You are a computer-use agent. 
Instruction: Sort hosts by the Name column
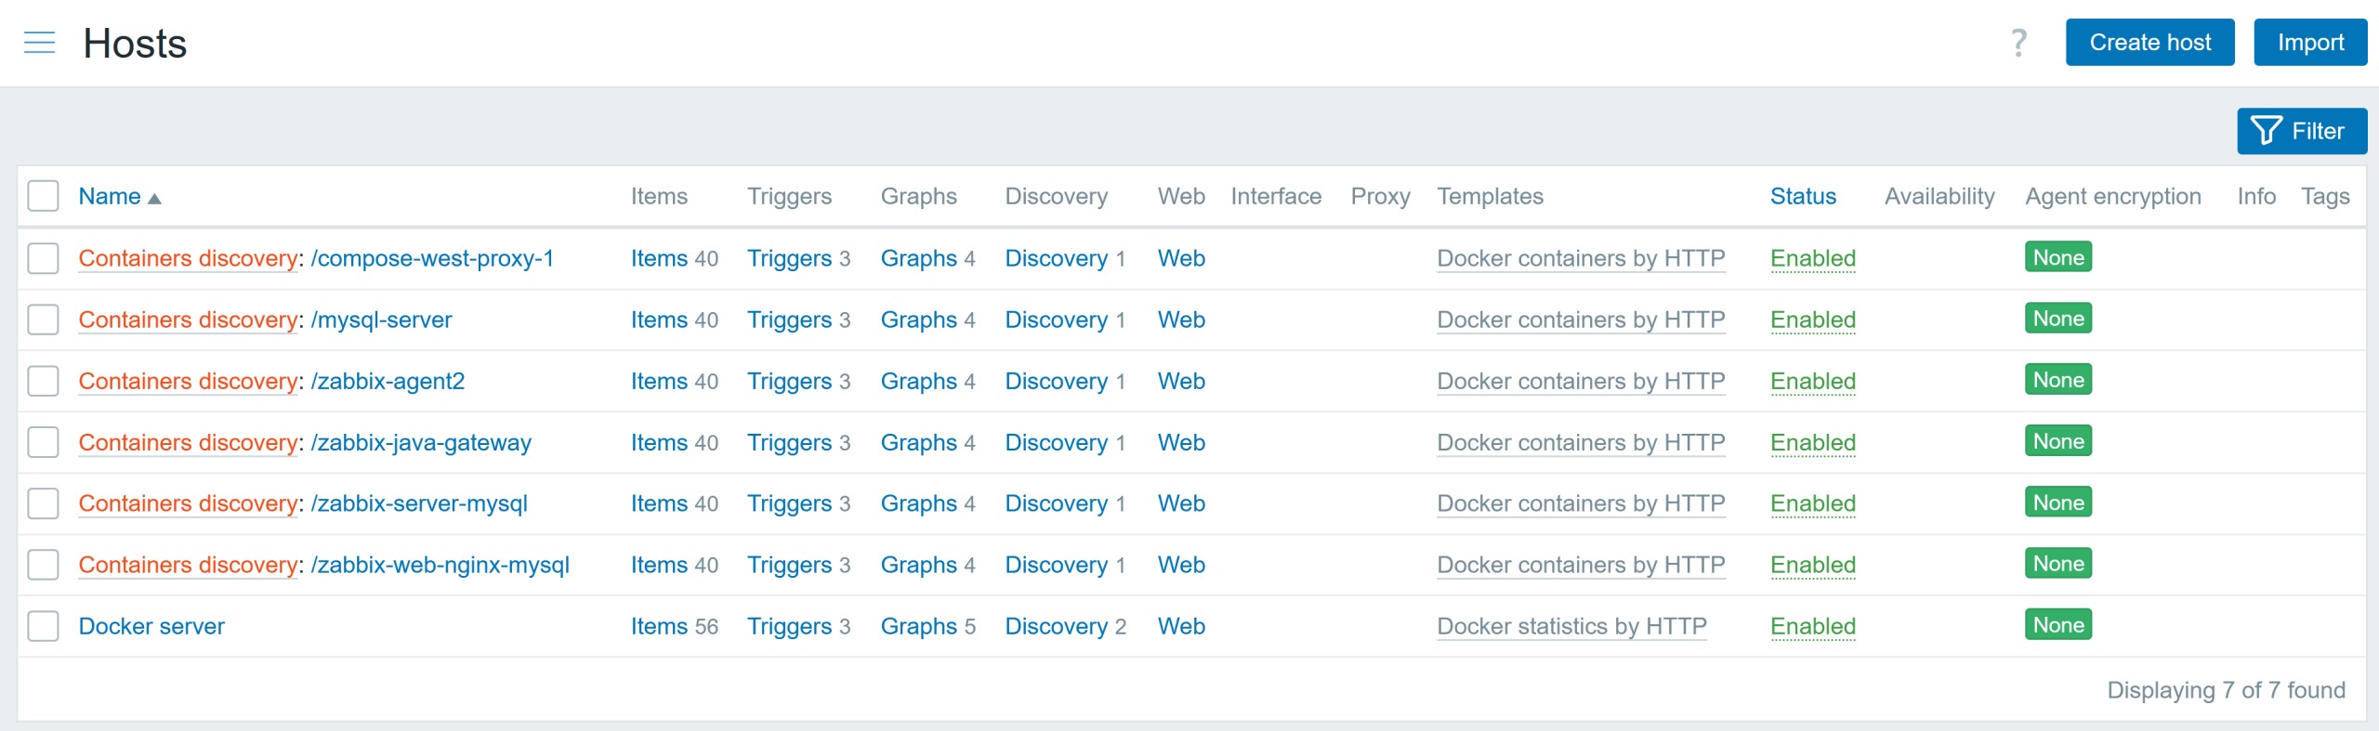(x=110, y=197)
